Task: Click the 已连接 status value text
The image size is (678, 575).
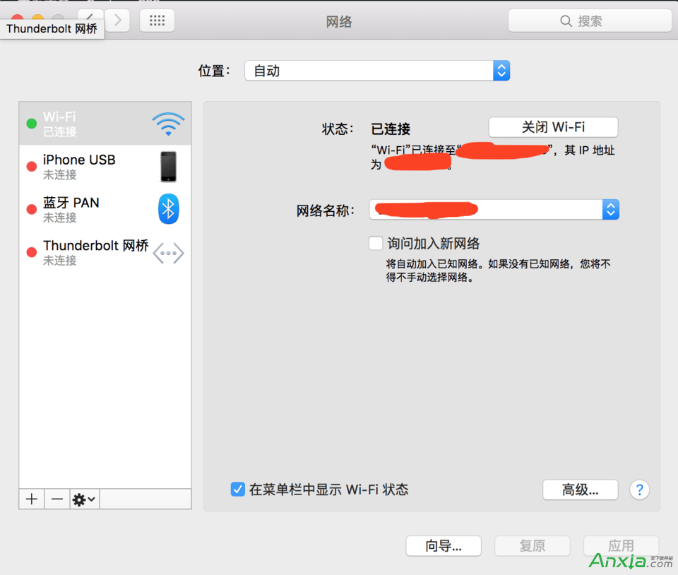Action: [391, 129]
